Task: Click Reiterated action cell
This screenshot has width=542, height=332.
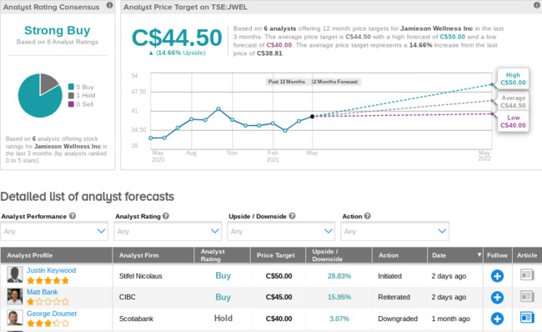Action: pyautogui.click(x=394, y=297)
